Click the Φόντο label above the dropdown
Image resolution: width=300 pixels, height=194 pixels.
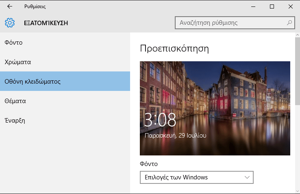(149, 164)
